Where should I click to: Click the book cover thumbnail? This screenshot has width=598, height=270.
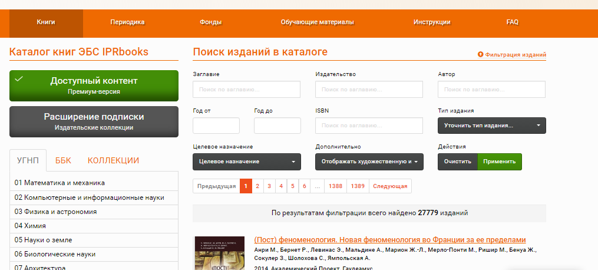click(x=219, y=253)
